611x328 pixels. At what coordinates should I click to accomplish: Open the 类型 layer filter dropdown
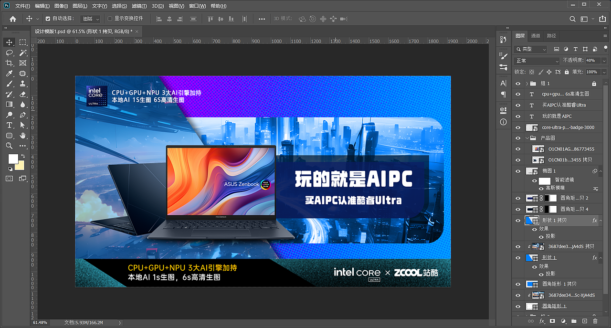click(531, 49)
